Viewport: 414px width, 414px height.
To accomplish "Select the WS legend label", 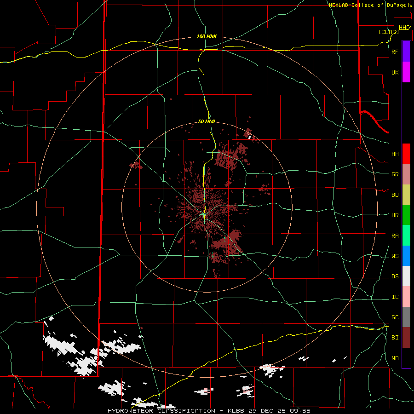I will click(395, 256).
